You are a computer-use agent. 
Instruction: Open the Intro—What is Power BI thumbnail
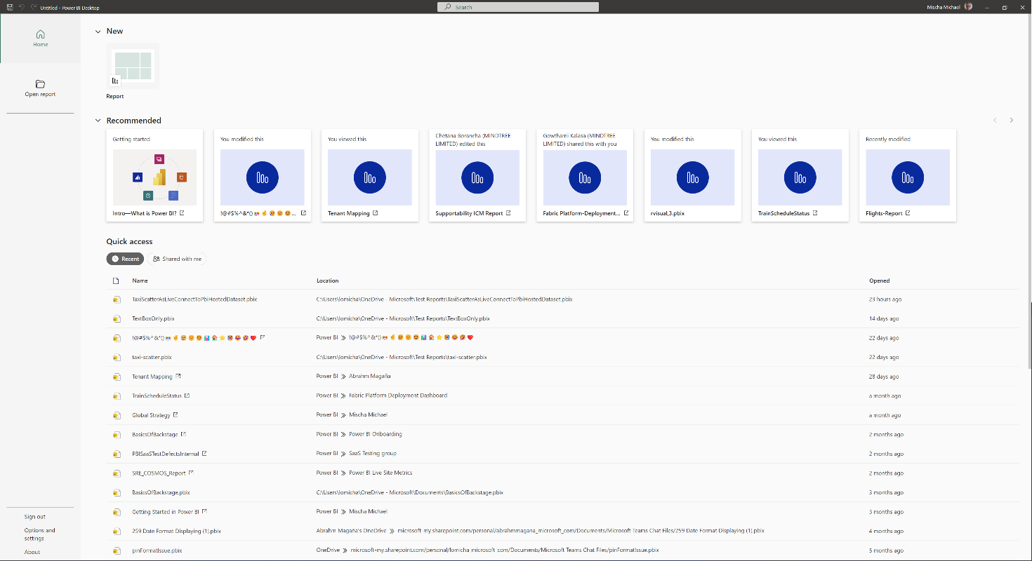(x=155, y=177)
